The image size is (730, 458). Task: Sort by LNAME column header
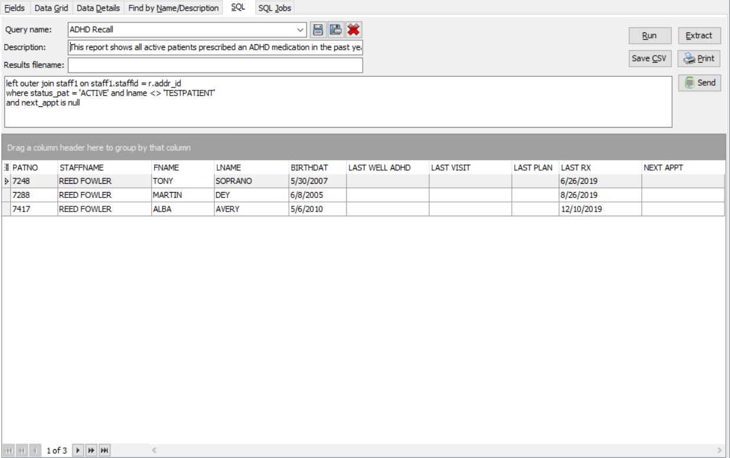pyautogui.click(x=251, y=168)
